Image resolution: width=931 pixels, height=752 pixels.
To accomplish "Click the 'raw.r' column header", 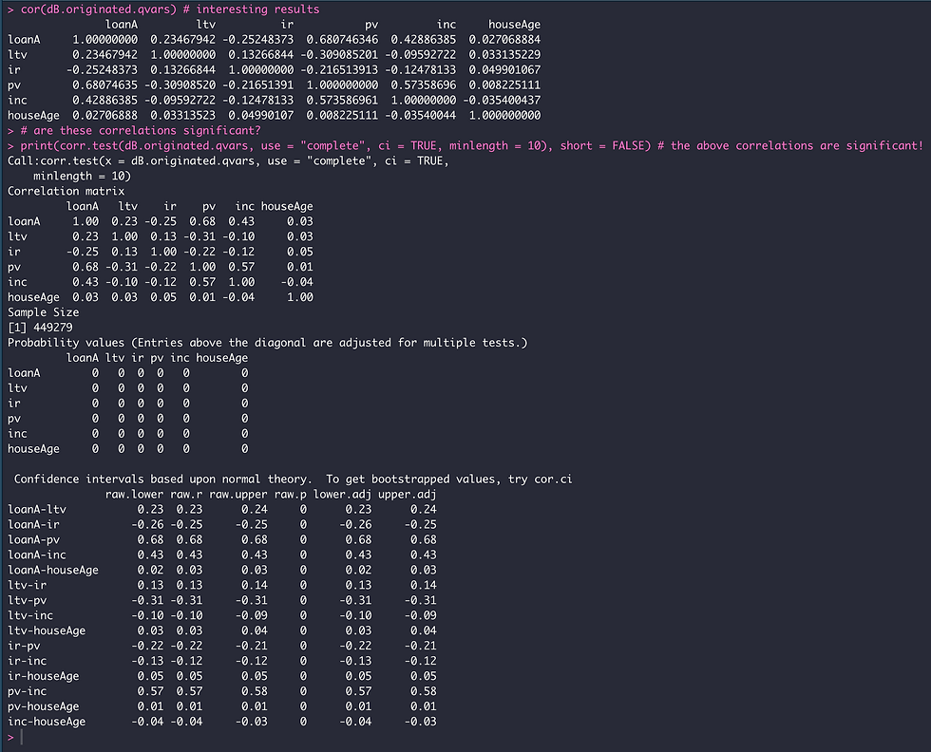I will coord(186,495).
